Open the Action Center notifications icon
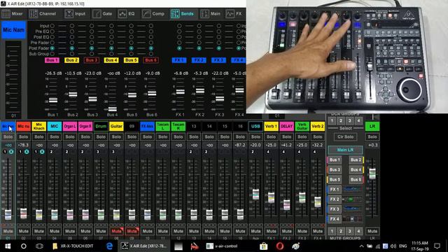This screenshot has height=252, width=448. coord(437,246)
